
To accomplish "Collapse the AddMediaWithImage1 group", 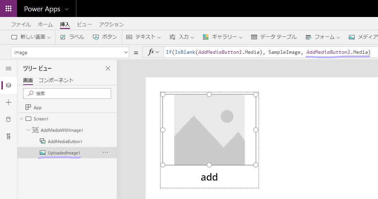I will click(28, 130).
